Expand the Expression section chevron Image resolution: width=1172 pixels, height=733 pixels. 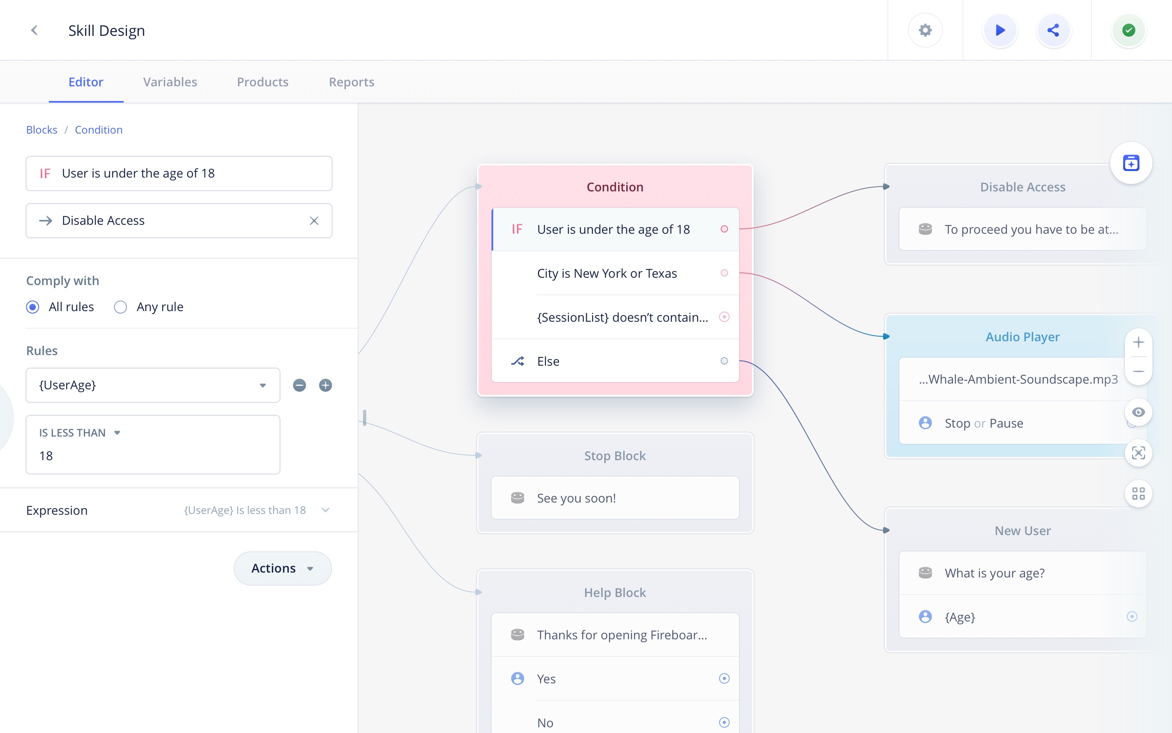326,510
